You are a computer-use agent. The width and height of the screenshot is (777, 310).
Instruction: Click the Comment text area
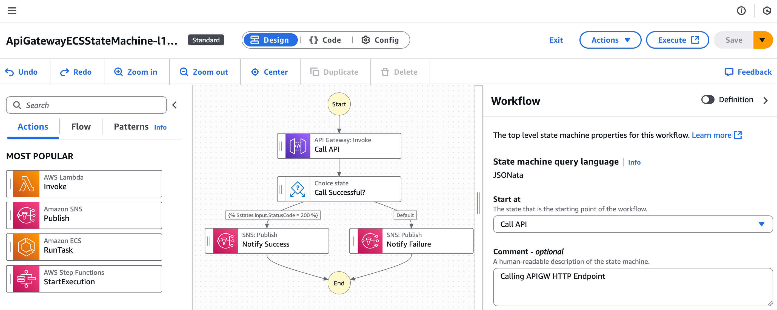pyautogui.click(x=633, y=287)
